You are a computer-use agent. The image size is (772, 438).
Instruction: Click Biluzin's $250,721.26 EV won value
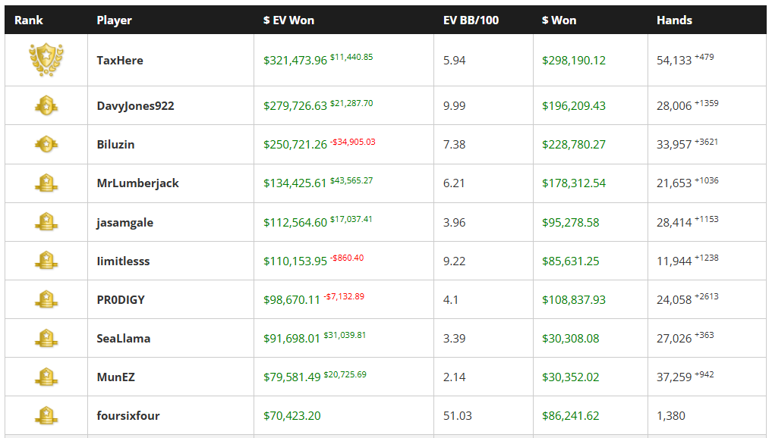pyautogui.click(x=295, y=145)
